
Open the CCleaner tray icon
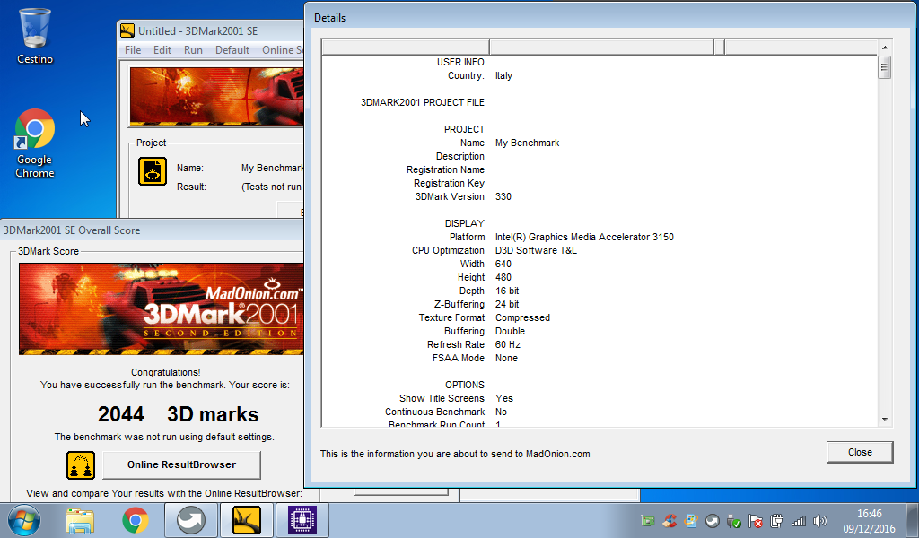670,520
